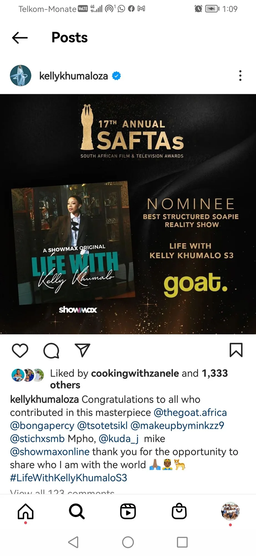Screen dimensions: 256x556
Task: Open the Search tab with magnifier icon
Action: point(77,512)
